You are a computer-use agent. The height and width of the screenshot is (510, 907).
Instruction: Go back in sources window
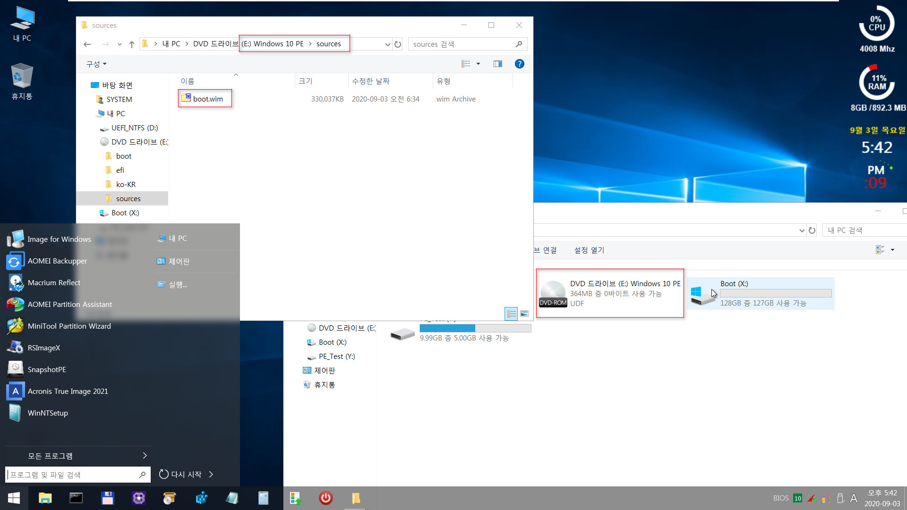point(87,44)
